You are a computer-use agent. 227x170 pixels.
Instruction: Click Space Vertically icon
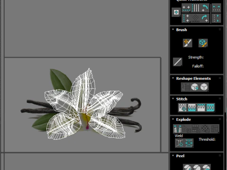(x=216, y=18)
